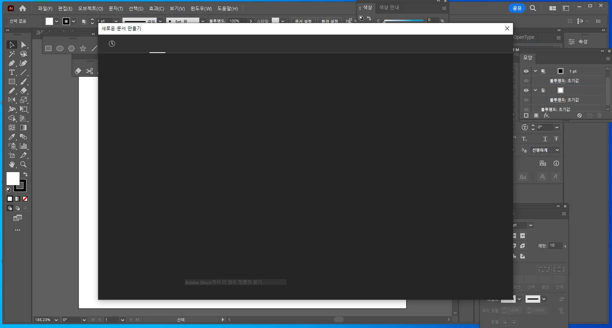Open the rotation angle dropdown in status bar

tap(84, 320)
